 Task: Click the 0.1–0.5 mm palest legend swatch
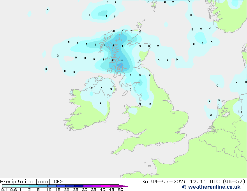click(7, 186)
